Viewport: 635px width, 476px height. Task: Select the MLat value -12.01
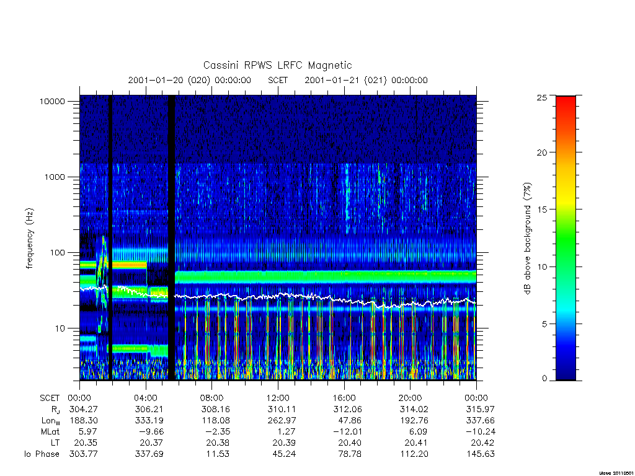(347, 431)
